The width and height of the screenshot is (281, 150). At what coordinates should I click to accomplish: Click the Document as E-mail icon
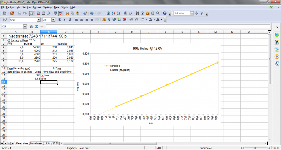(x=25, y=13)
